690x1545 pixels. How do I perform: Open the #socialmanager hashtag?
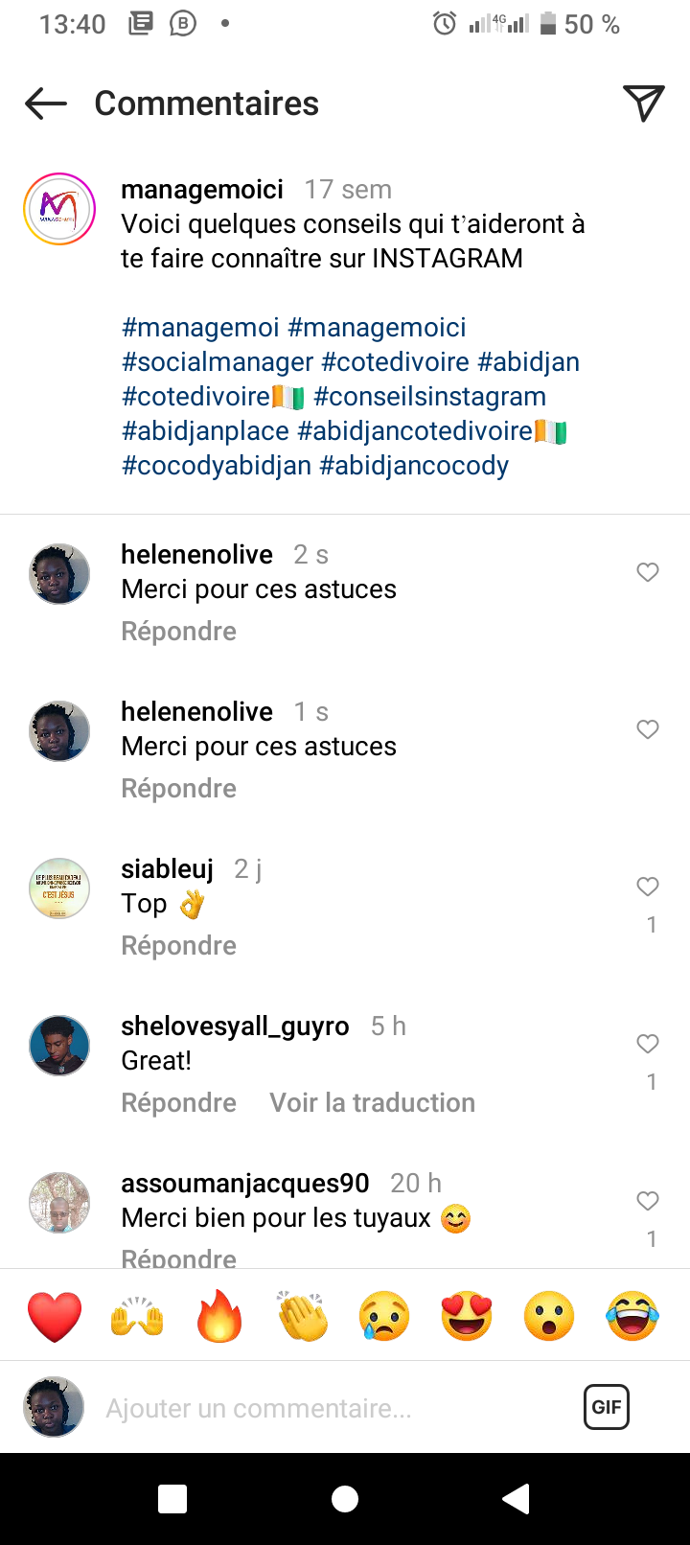coord(218,362)
